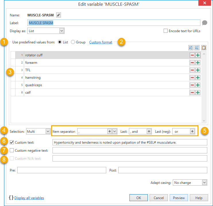Add a row after 'hamstring' item

(x=198, y=78)
